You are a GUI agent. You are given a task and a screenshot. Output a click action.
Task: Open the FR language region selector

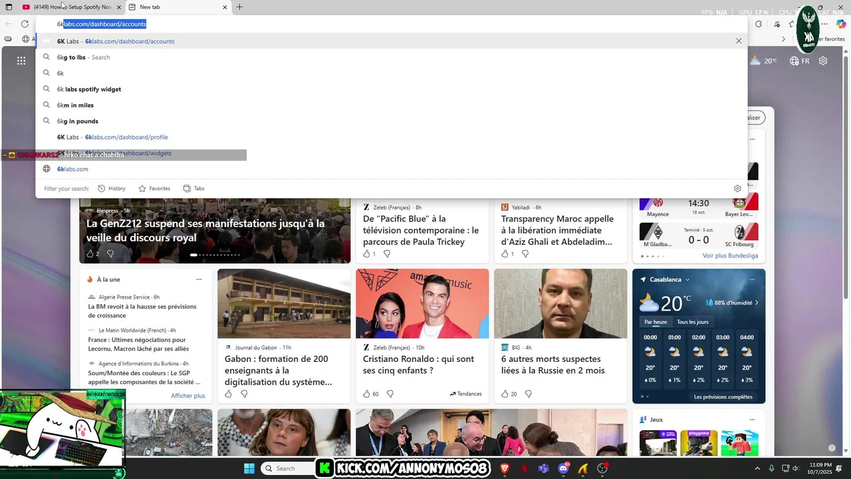(800, 61)
